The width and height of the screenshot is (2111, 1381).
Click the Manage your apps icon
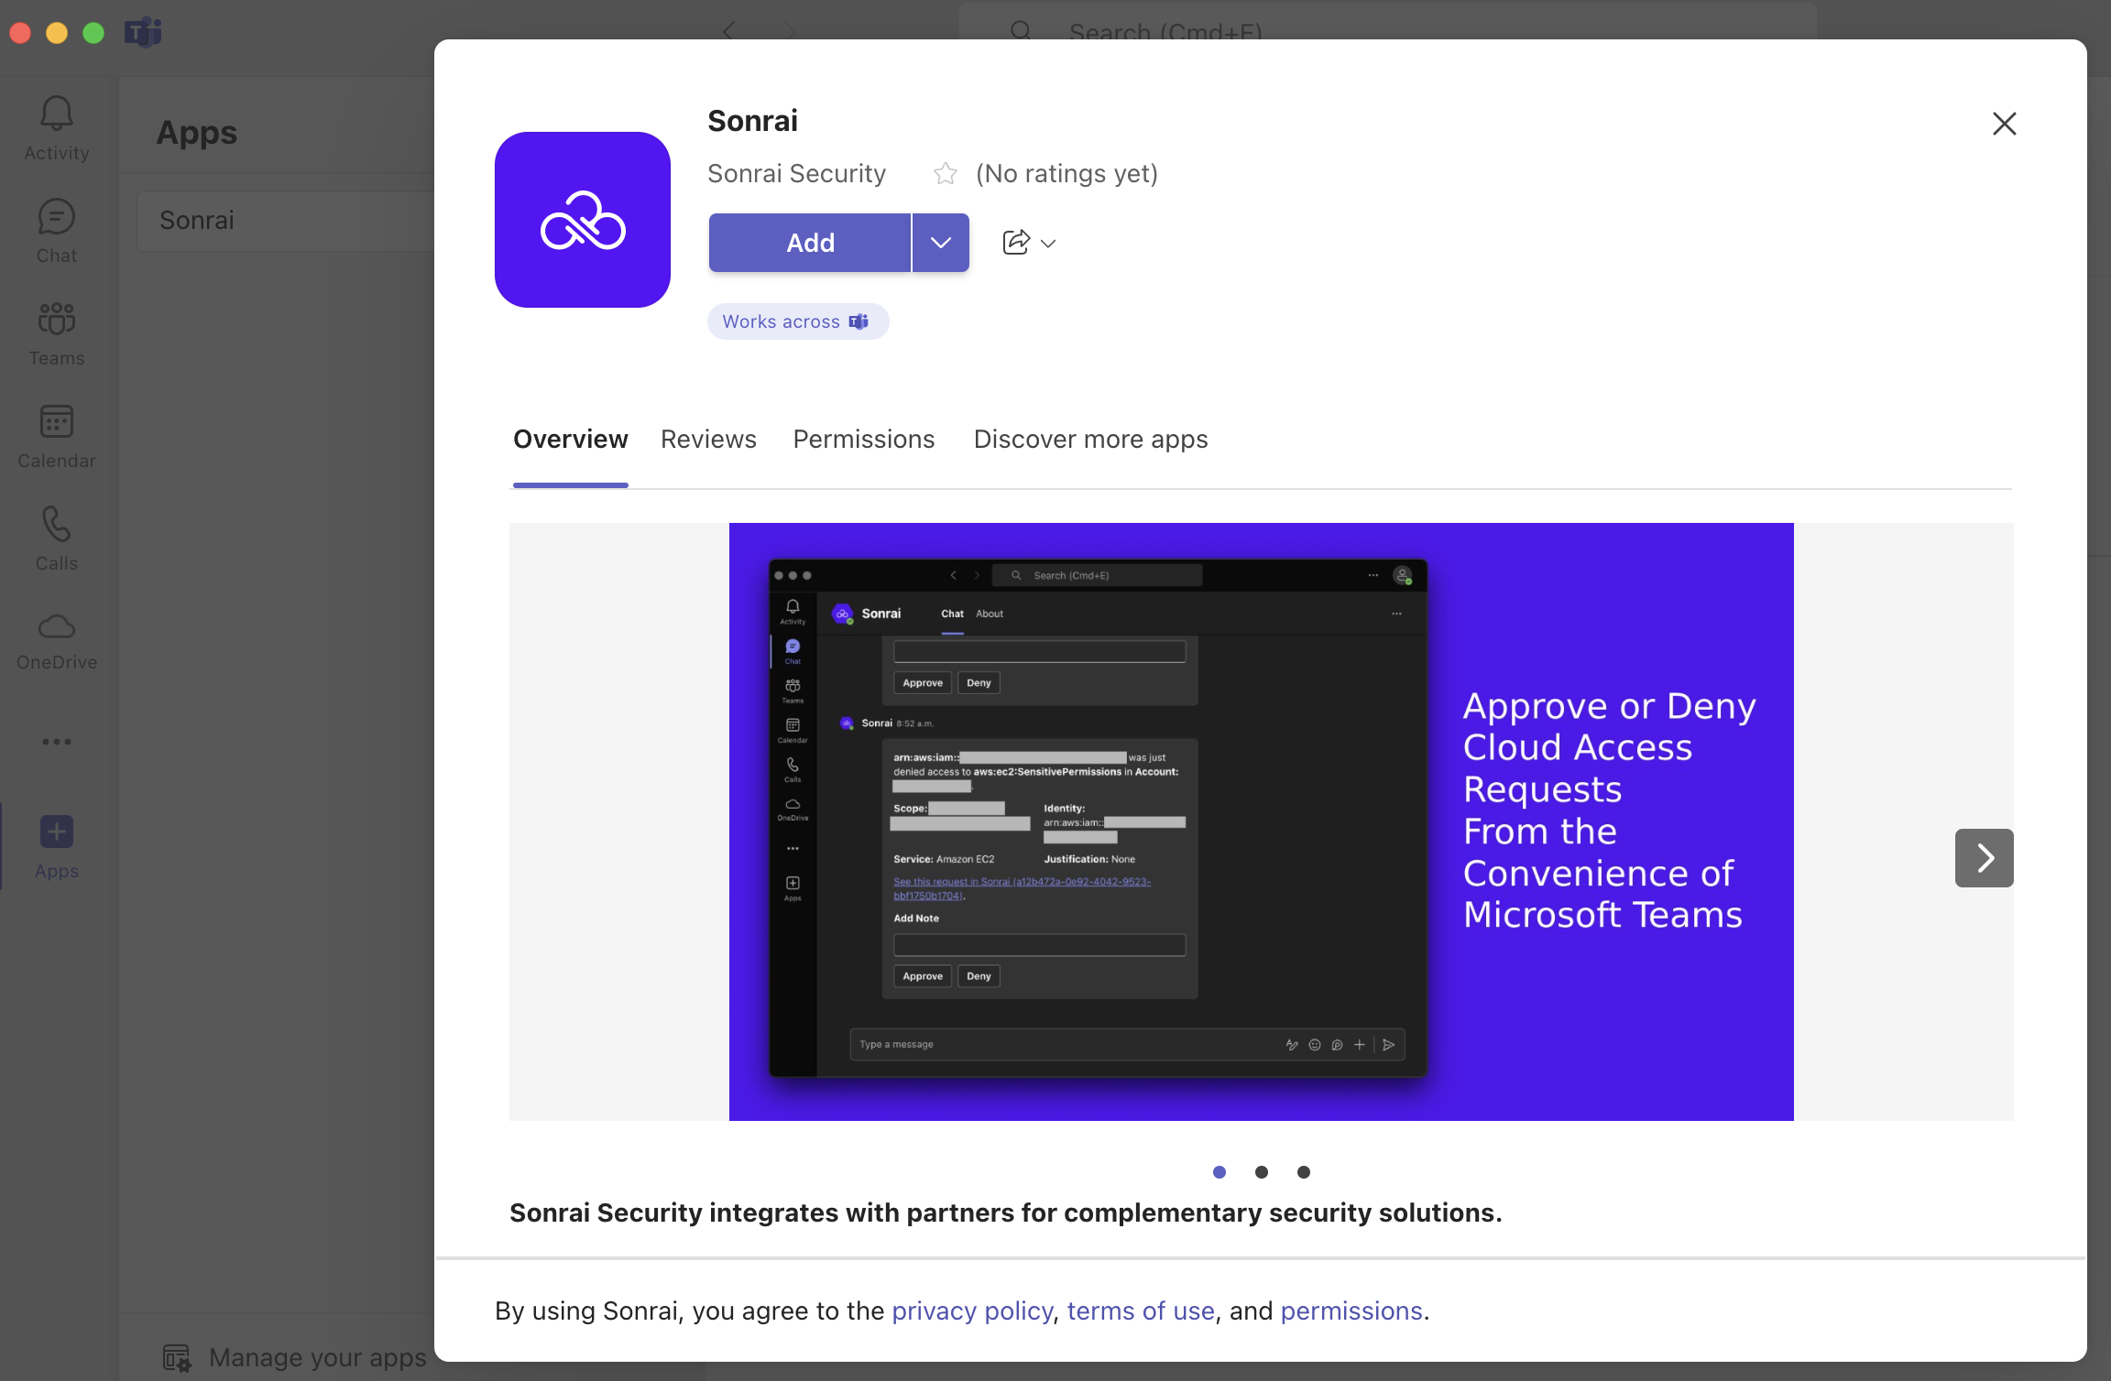click(177, 1358)
